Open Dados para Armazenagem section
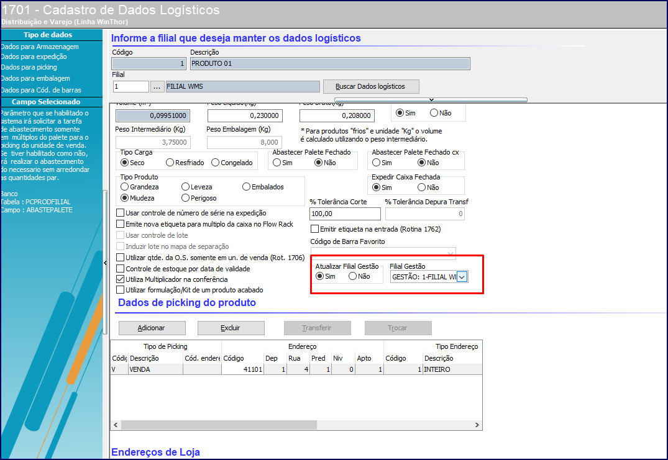 point(40,47)
